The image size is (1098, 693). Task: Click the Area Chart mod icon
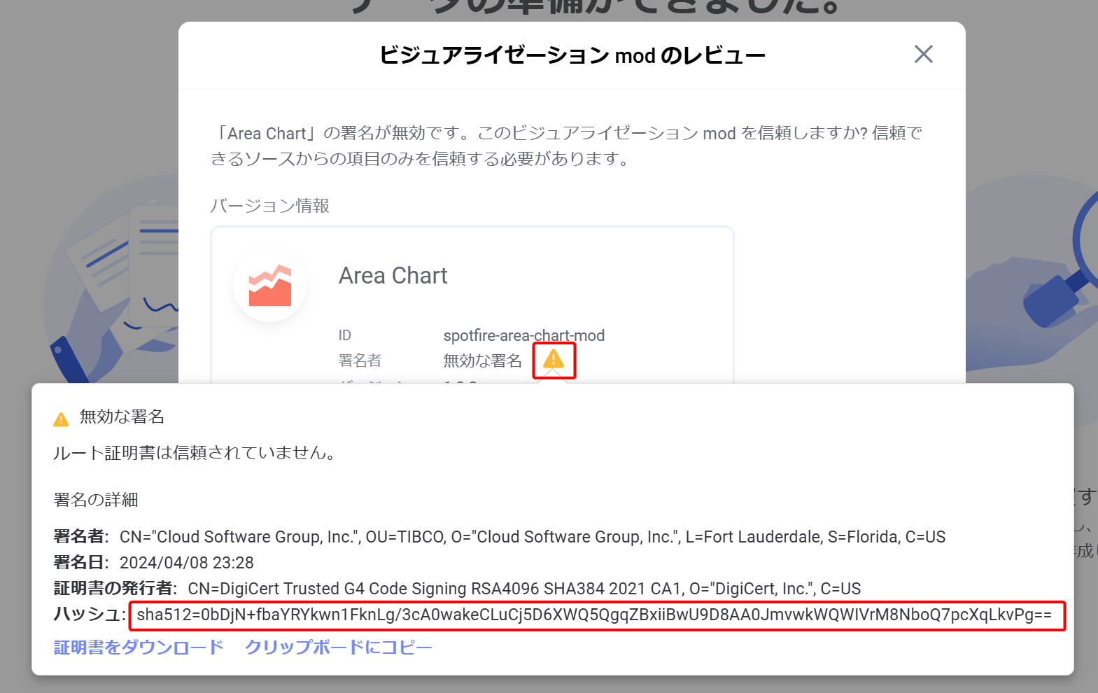[x=270, y=285]
